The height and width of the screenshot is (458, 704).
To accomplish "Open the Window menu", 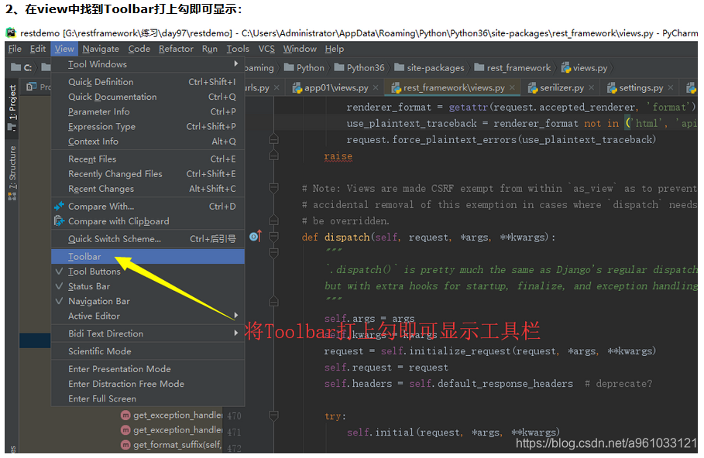I will tap(300, 49).
